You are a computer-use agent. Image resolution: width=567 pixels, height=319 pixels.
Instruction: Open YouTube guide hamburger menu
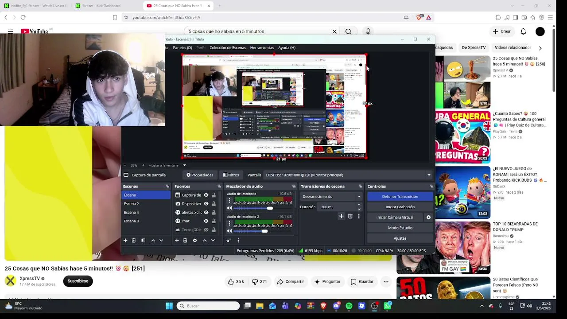click(x=10, y=31)
